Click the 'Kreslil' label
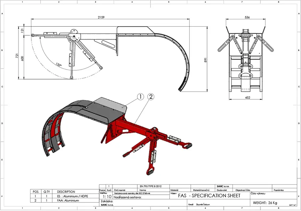The width and height of the screenshot is (301, 211). pyautogui.click(x=191, y=205)
